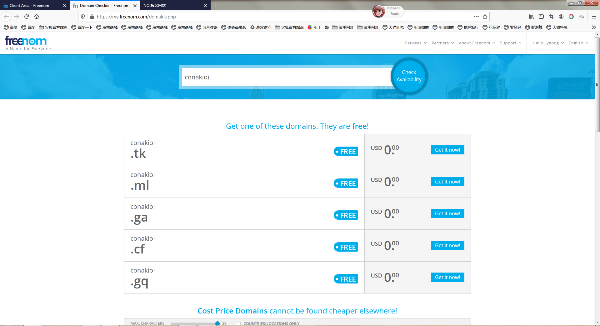Close the Domain Checker tab
The image size is (600, 326).
coord(135,6)
